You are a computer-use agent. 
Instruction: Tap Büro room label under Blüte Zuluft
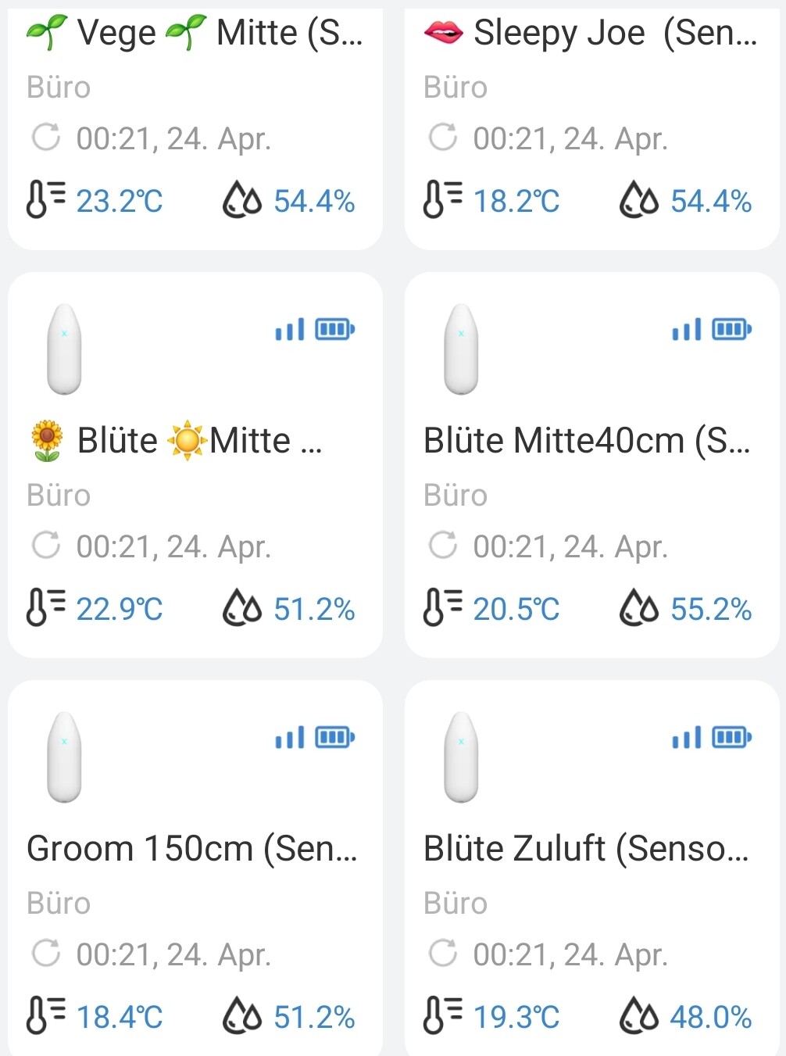(455, 904)
